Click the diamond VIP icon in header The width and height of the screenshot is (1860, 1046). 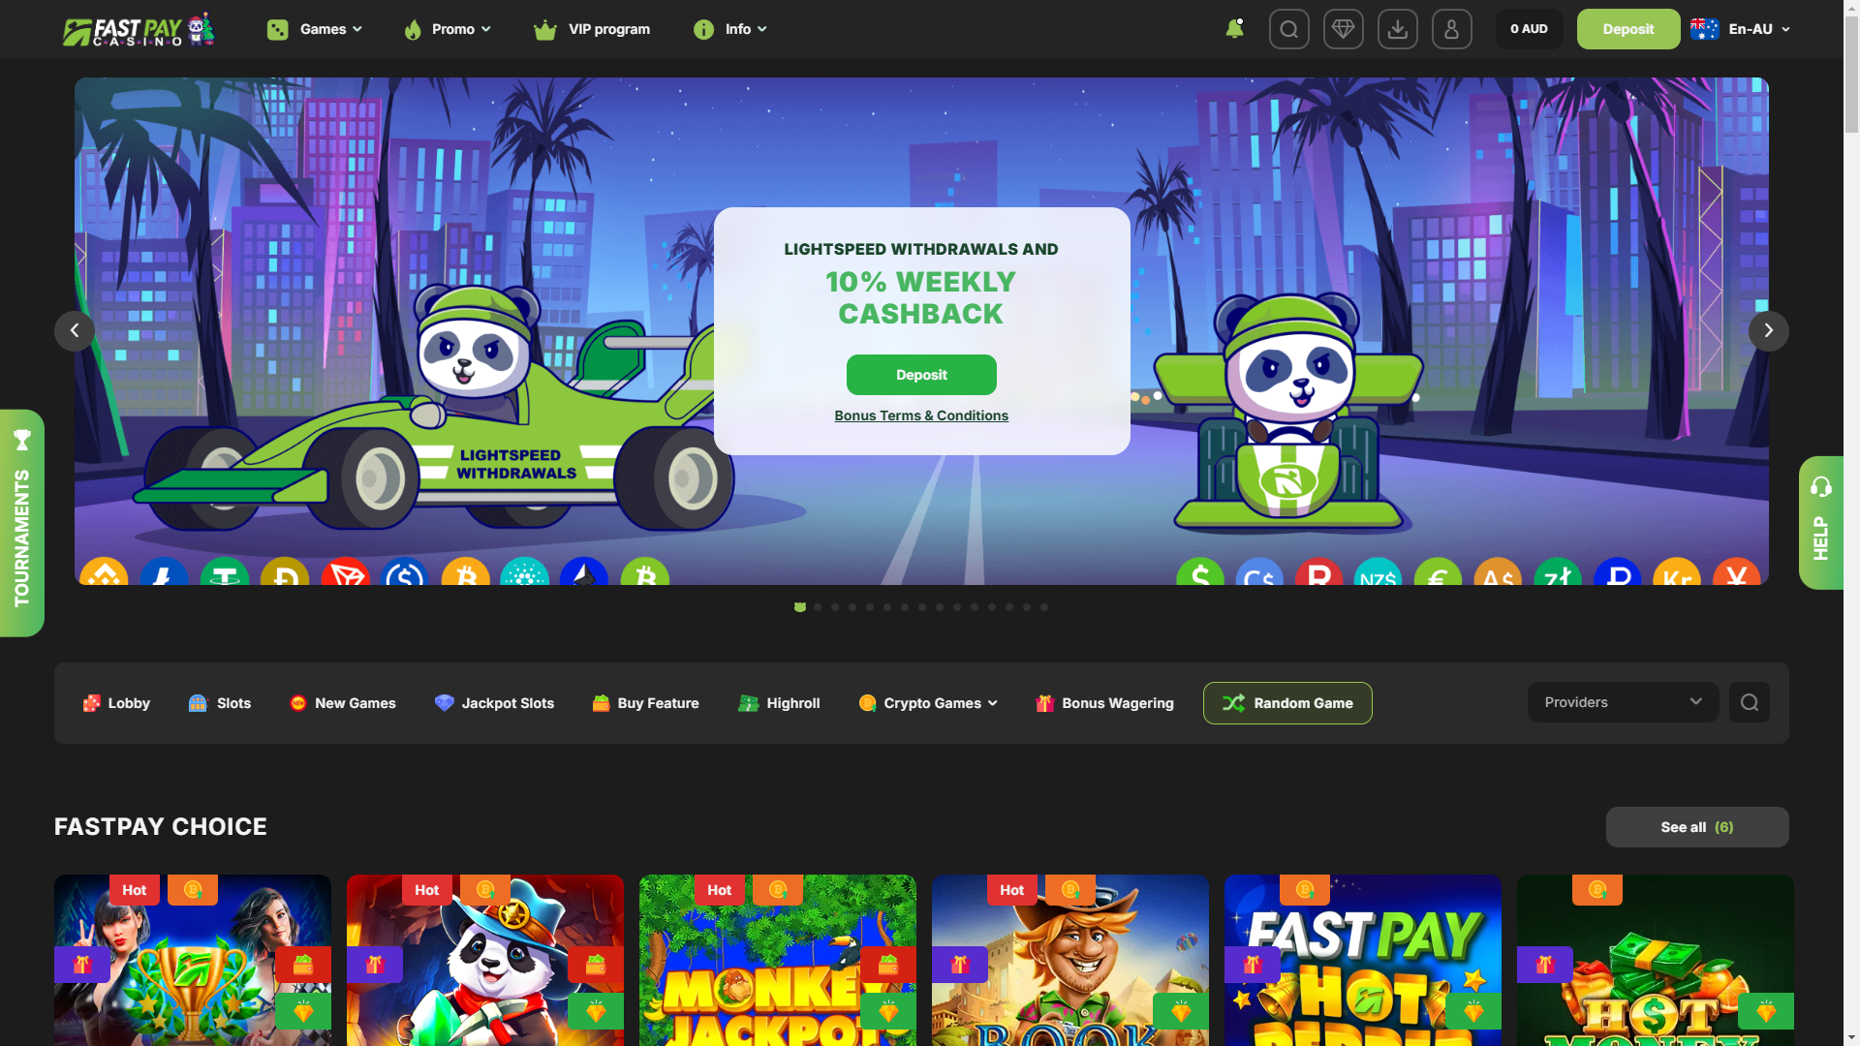click(1343, 29)
